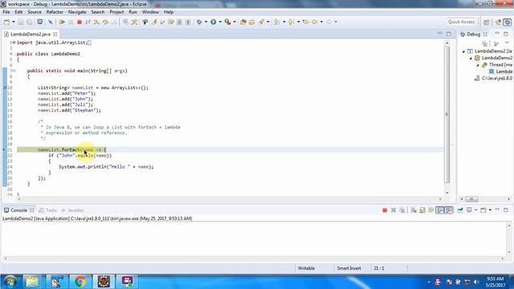Screen dimensions: 514x289
Task: Open the Navigate menu
Action: coord(77,12)
